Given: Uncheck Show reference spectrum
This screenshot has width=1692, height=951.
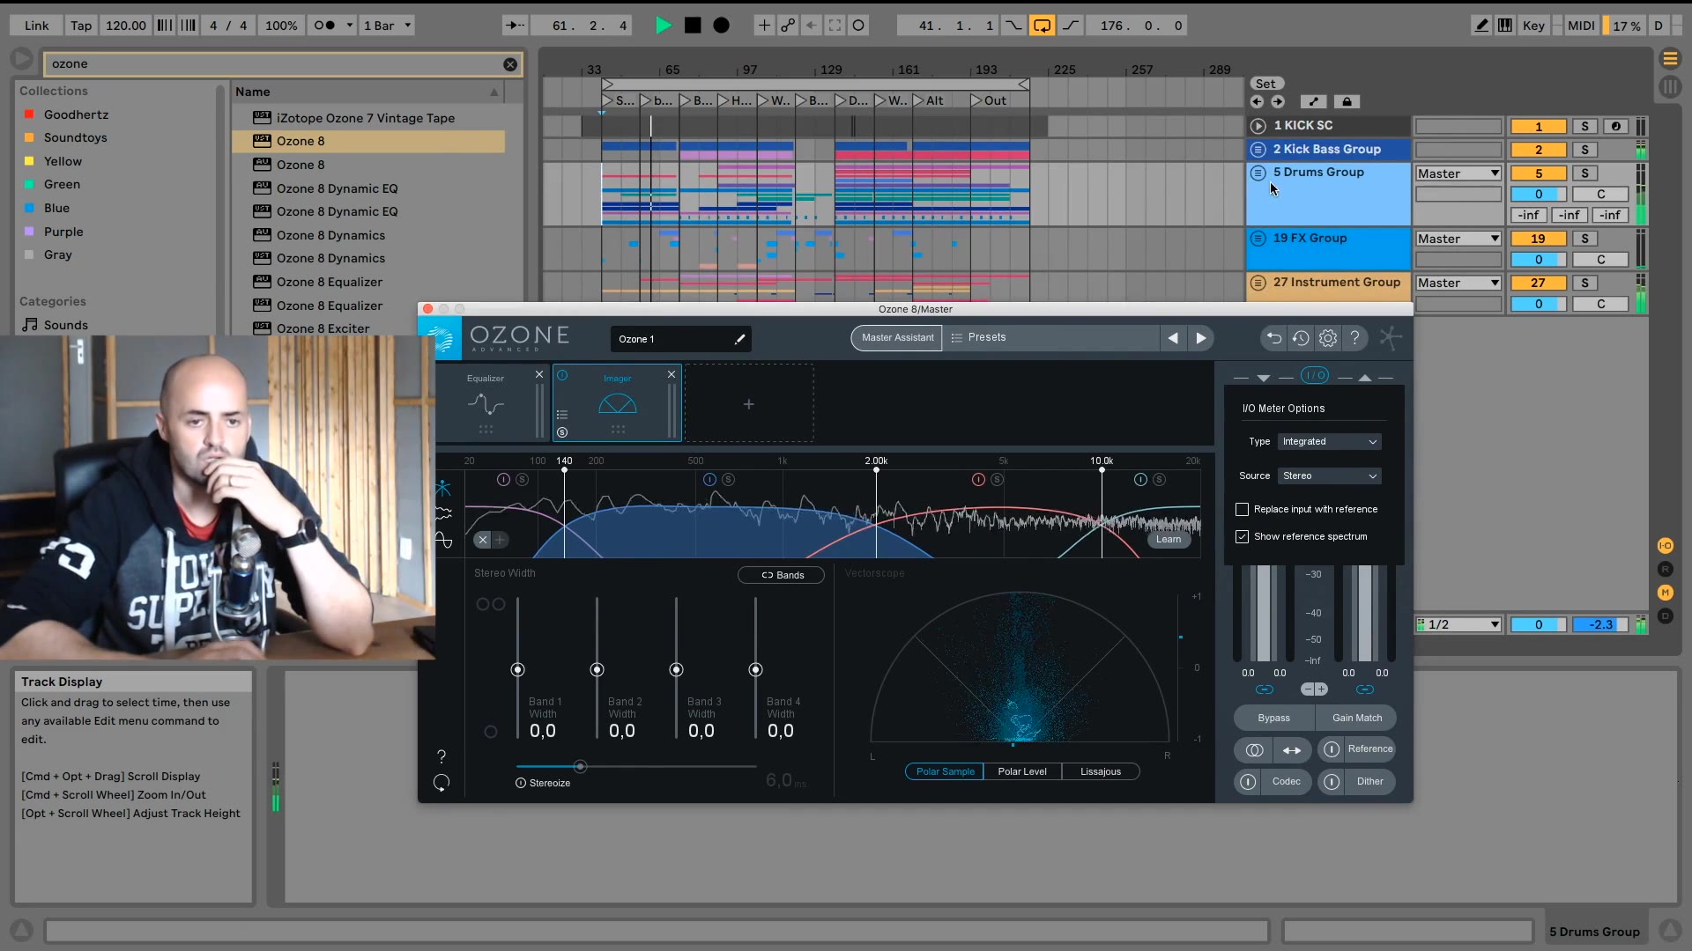Looking at the screenshot, I should tap(1242, 537).
